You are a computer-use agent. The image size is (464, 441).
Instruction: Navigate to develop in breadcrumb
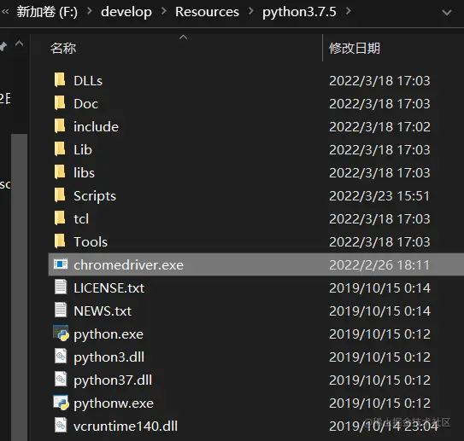(126, 12)
